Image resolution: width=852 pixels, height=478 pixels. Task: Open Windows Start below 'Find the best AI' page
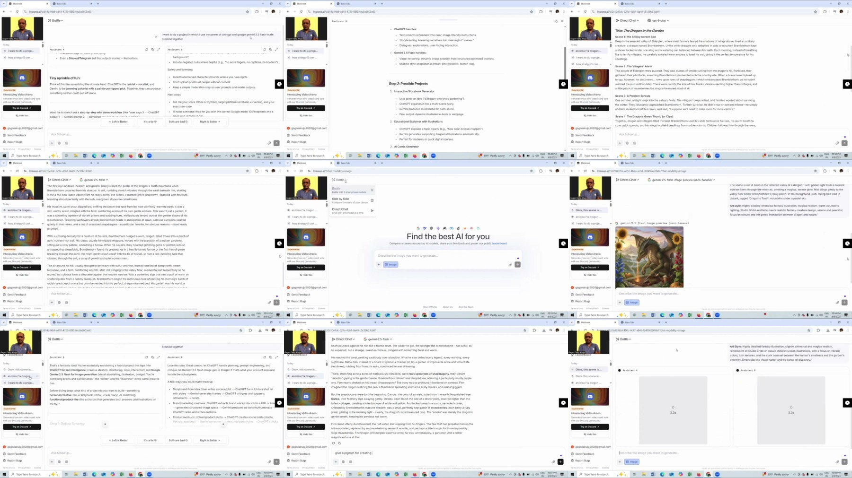(288, 315)
